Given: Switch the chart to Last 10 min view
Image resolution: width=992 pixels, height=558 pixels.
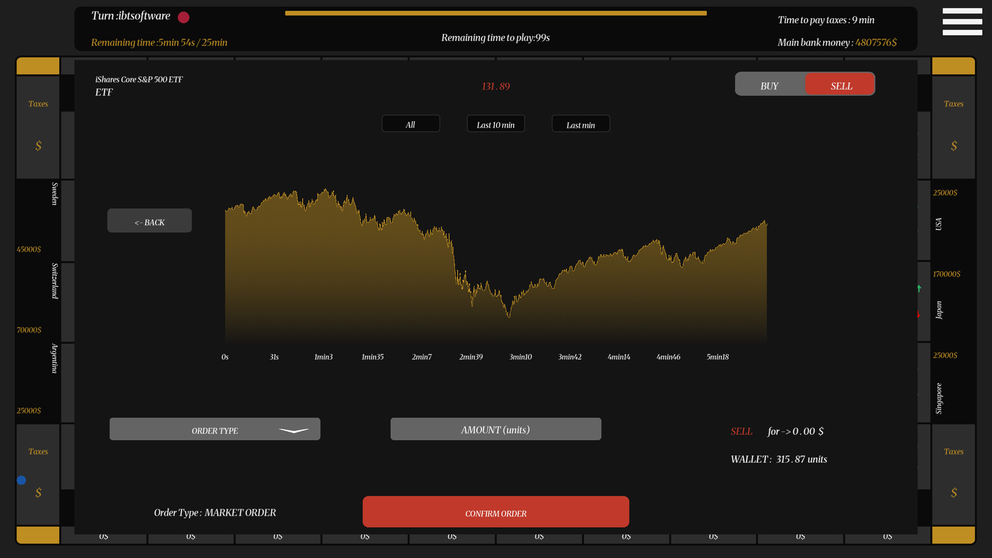Looking at the screenshot, I should pyautogui.click(x=495, y=123).
